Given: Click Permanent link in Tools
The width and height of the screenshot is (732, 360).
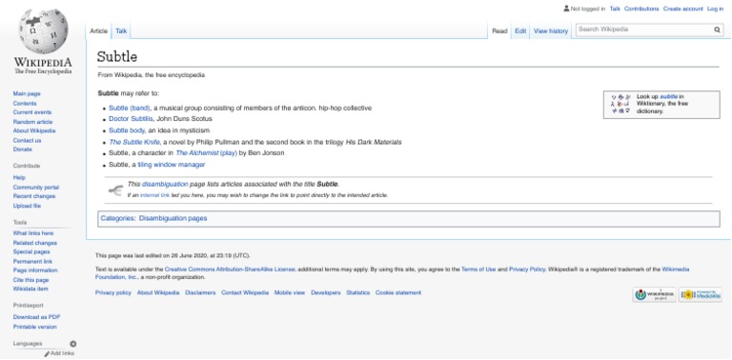Looking at the screenshot, I should pyautogui.click(x=32, y=262).
